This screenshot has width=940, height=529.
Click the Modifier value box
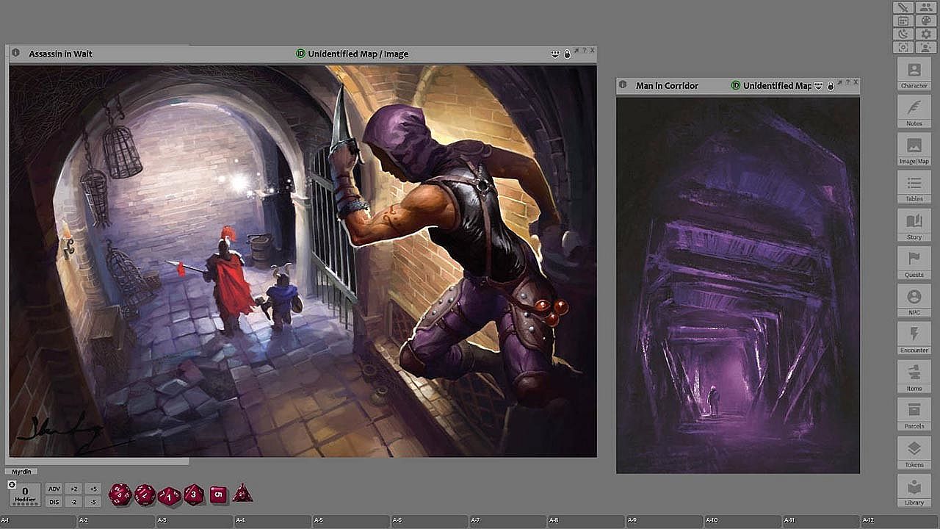pyautogui.click(x=25, y=494)
